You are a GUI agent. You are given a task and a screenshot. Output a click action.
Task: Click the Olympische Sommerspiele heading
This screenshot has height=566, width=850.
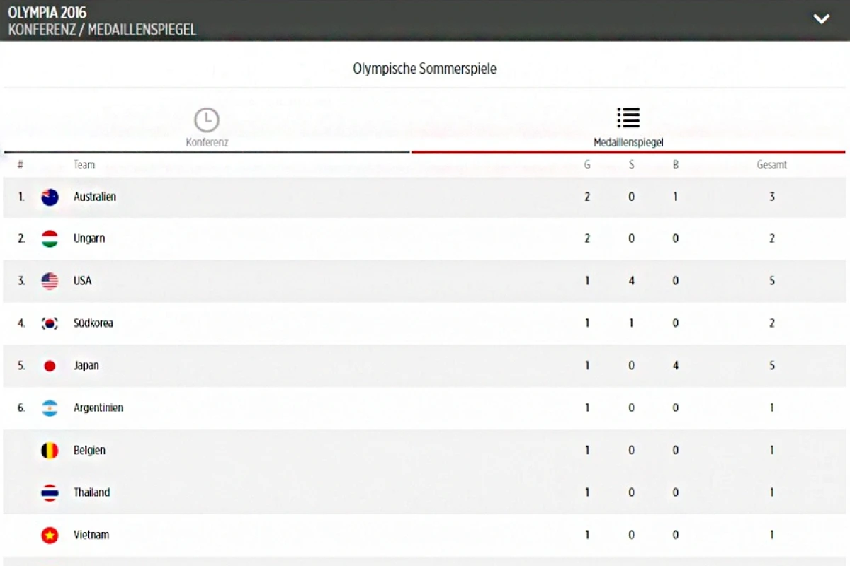(x=425, y=69)
